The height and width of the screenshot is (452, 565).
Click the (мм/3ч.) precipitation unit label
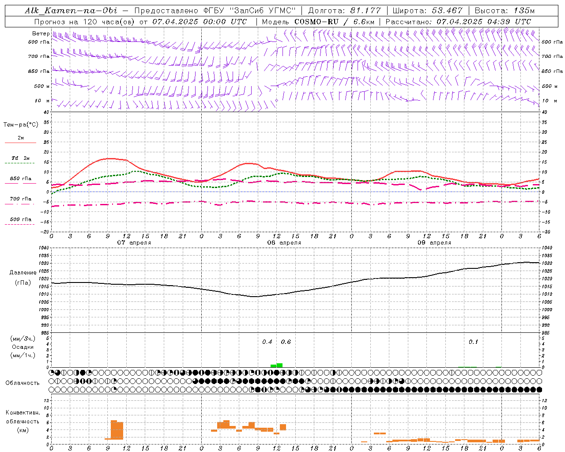point(23,339)
